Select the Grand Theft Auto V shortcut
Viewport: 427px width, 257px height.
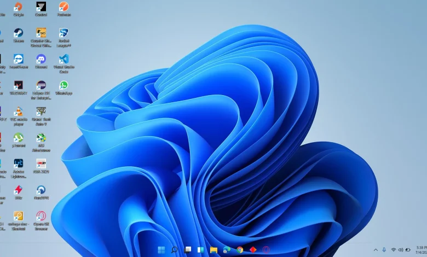[x=41, y=116]
